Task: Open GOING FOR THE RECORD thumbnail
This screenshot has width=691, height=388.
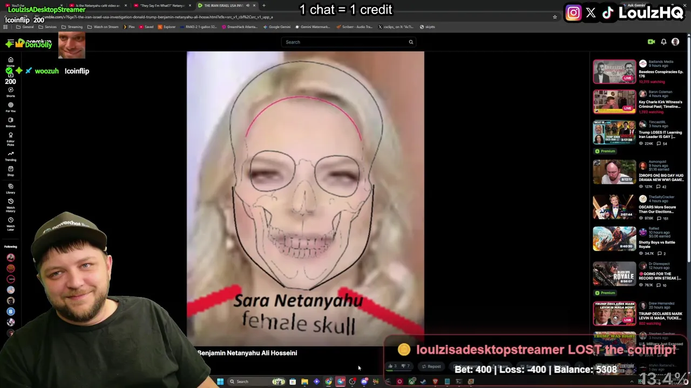Action: click(614, 273)
